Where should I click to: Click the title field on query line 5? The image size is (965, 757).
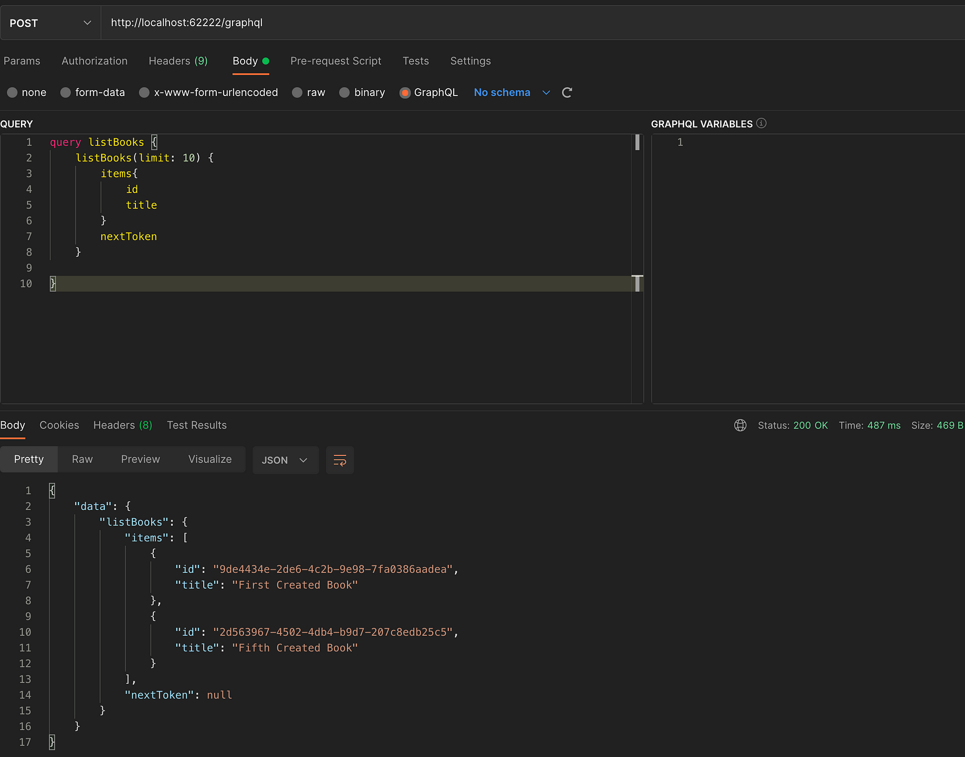pos(141,205)
